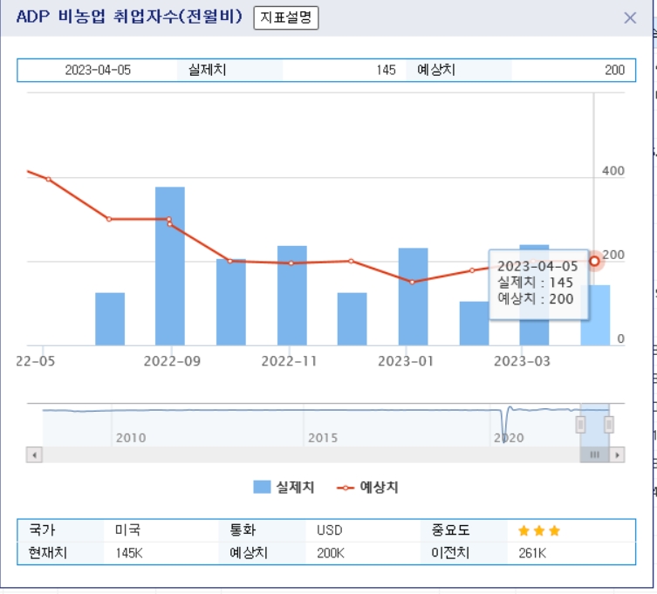The width and height of the screenshot is (657, 594).
Task: Click the 이전치 value 261K
Action: click(532, 553)
